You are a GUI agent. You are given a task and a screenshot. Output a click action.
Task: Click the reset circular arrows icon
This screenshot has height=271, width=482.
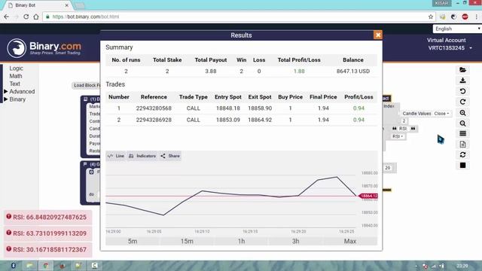[x=462, y=154]
